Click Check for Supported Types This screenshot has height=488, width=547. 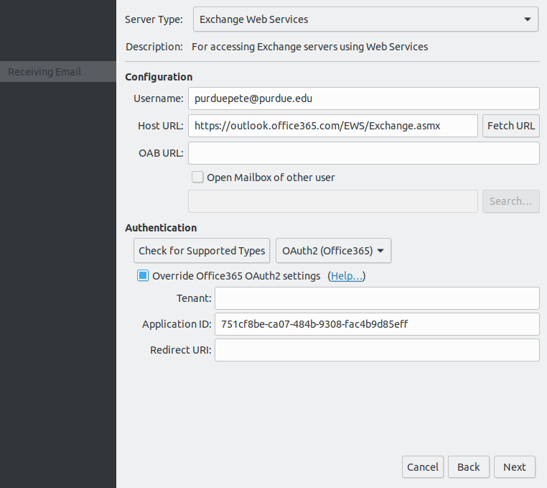(202, 251)
